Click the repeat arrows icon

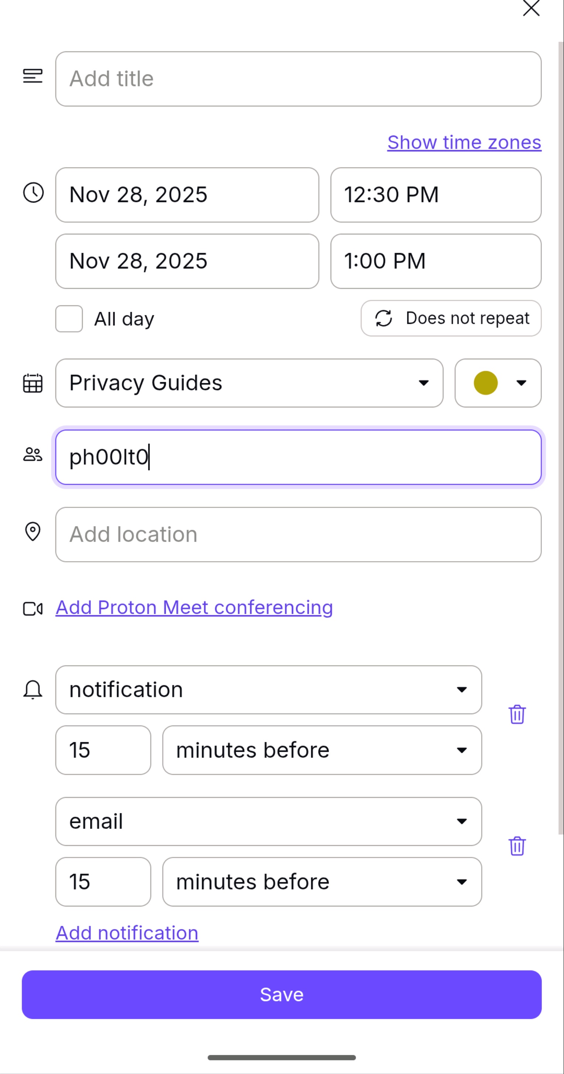coord(383,319)
